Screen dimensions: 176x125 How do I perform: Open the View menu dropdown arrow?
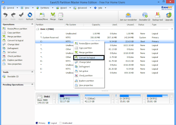[x=33, y=8]
